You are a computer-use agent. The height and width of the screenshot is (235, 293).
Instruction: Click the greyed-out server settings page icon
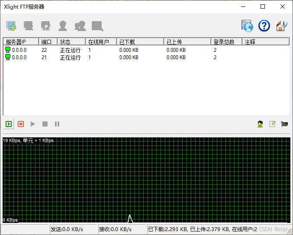(x=45, y=26)
